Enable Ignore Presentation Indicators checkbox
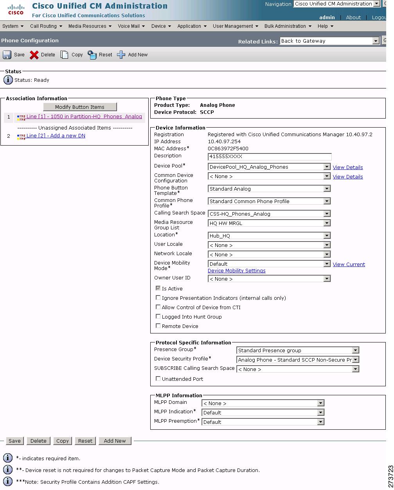 point(158,298)
